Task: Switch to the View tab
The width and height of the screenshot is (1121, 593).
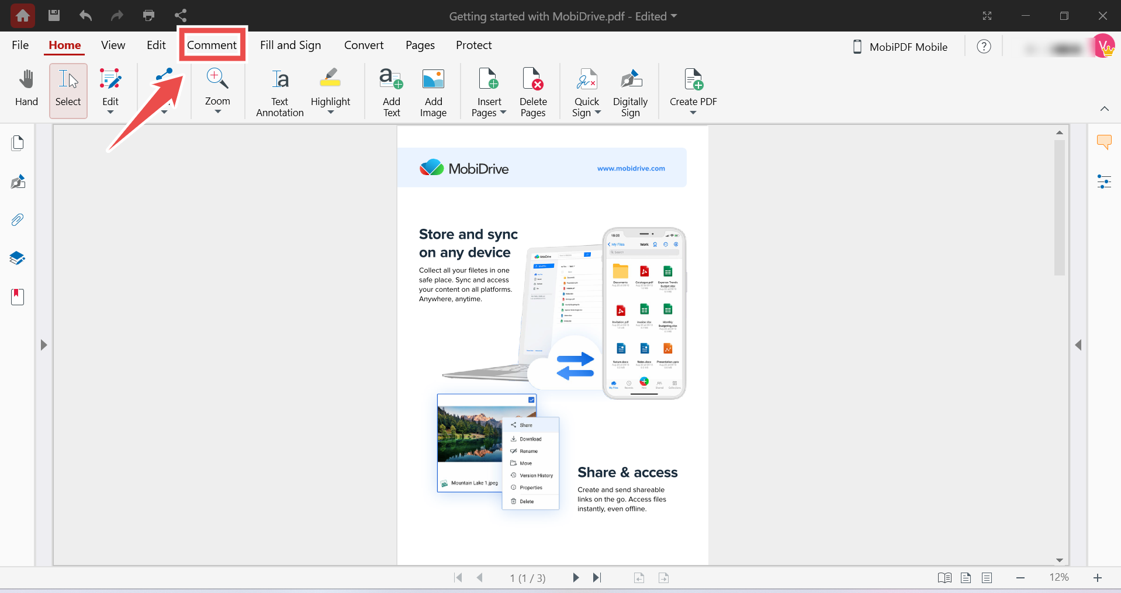Action: pos(113,45)
